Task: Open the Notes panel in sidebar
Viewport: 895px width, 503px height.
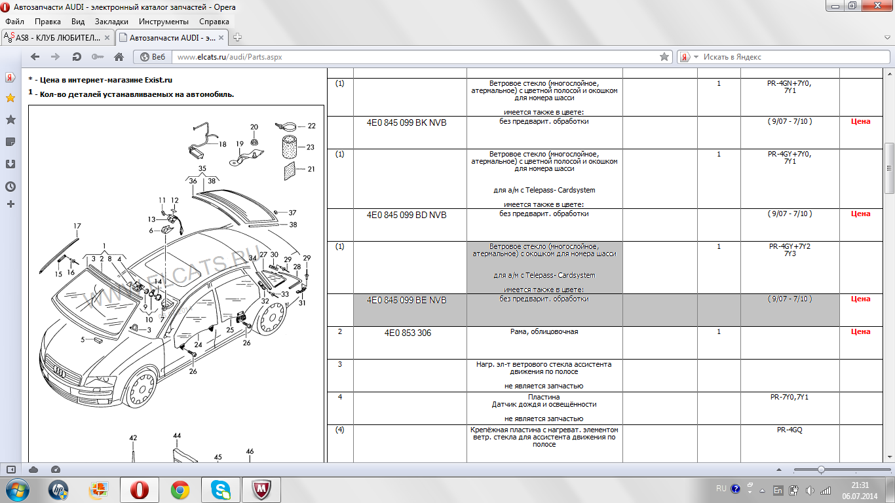Action: [x=10, y=141]
